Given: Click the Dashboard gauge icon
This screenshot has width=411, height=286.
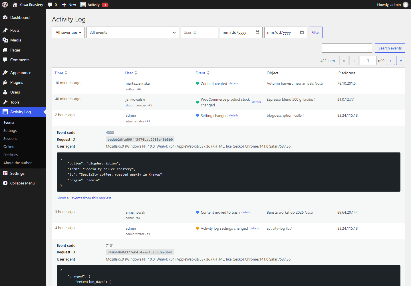Looking at the screenshot, I should click(5, 17).
